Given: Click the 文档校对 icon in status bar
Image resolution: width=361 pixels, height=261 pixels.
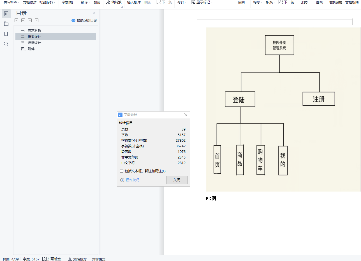Looking at the screenshot, I should 70,259.
